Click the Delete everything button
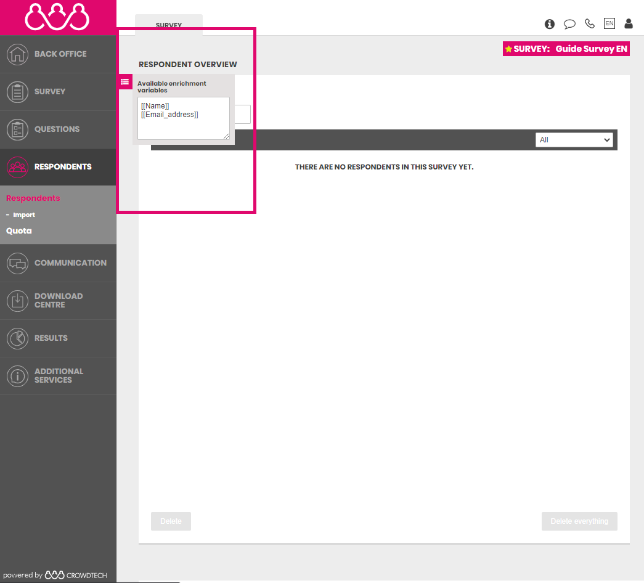This screenshot has height=583, width=644. pyautogui.click(x=579, y=521)
